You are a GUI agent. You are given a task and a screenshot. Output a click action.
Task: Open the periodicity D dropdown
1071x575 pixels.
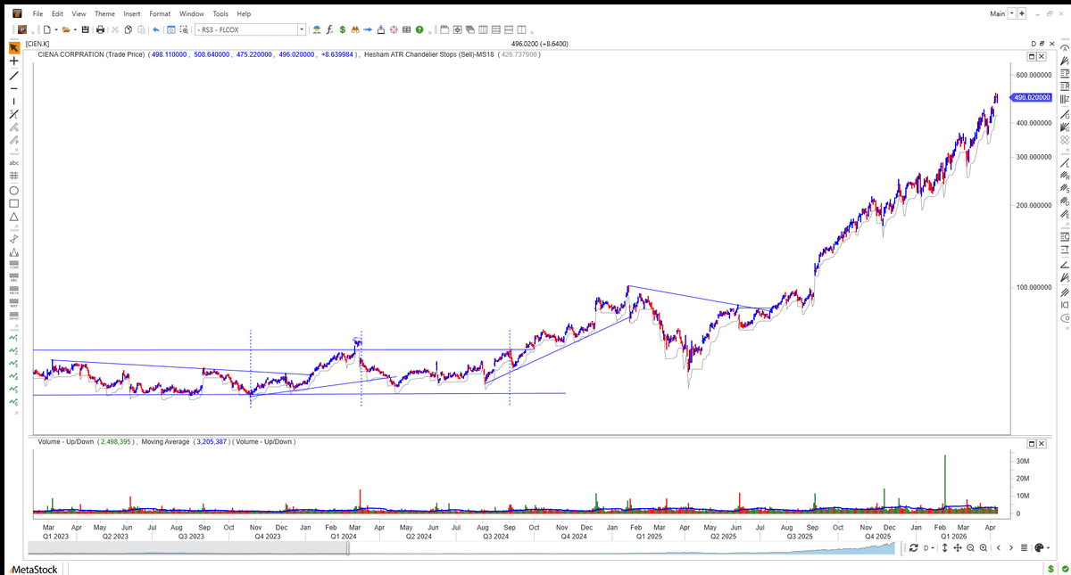[929, 547]
